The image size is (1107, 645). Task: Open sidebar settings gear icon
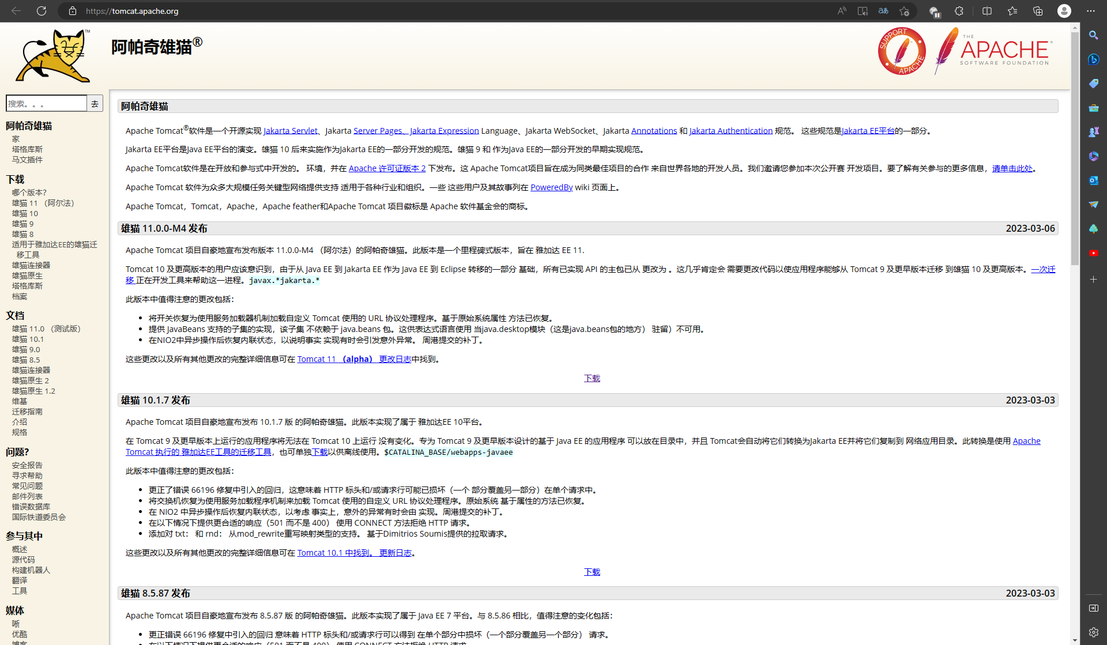(x=1093, y=632)
